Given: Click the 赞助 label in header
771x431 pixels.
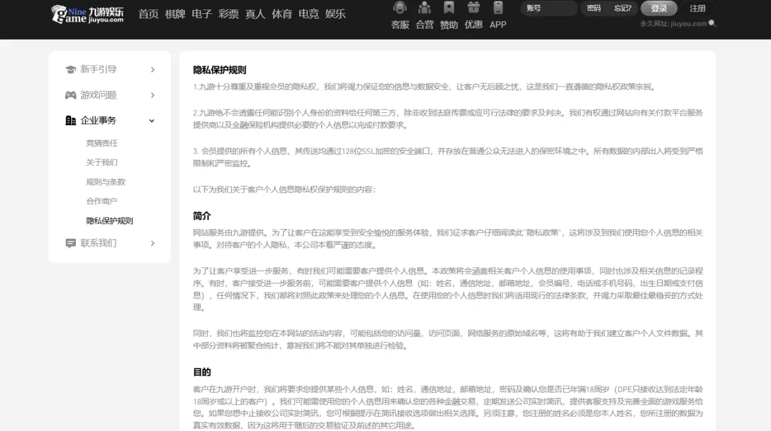Looking at the screenshot, I should click(449, 25).
